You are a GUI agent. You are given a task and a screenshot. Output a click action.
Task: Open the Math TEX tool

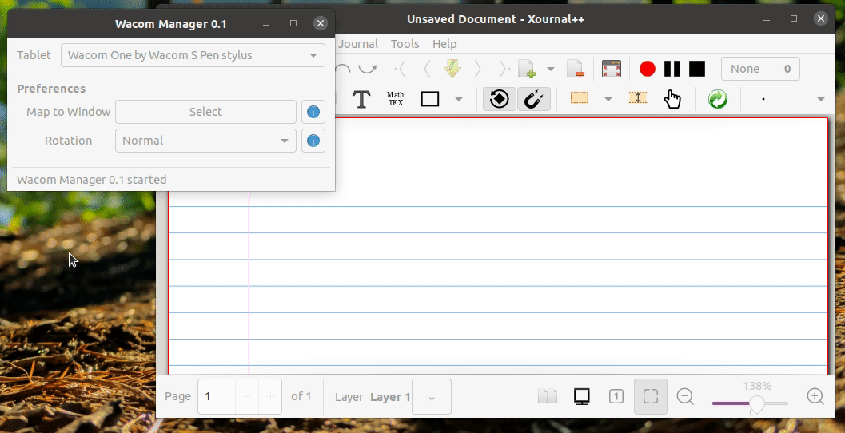[x=396, y=99]
